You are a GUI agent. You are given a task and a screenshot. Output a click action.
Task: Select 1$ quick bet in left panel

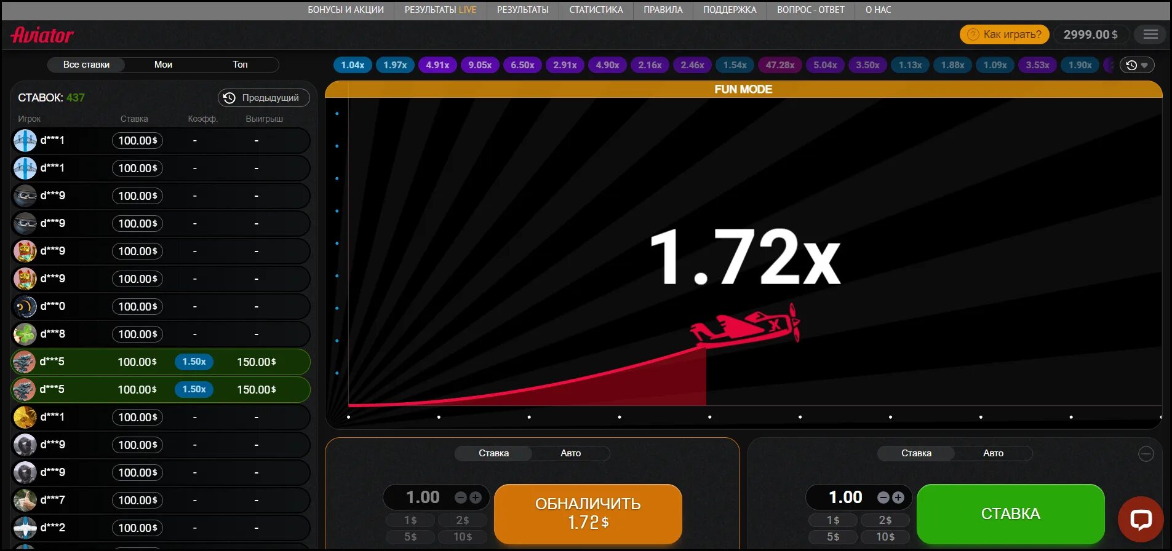click(410, 520)
